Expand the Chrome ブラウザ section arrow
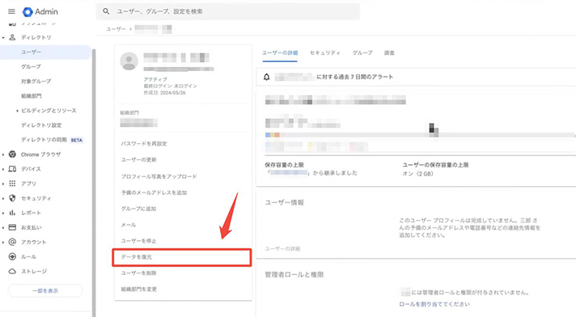Image resolution: width=576 pixels, height=317 pixels. point(3,154)
